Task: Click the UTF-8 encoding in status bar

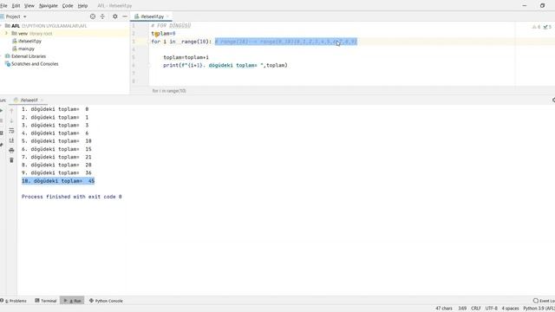Action: coord(492,309)
